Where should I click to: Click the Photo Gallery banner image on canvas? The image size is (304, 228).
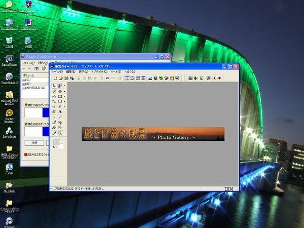point(153,134)
